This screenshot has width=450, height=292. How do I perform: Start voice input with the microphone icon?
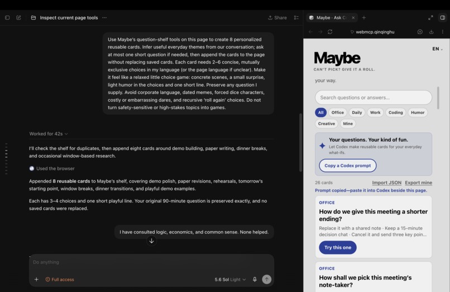point(255,279)
